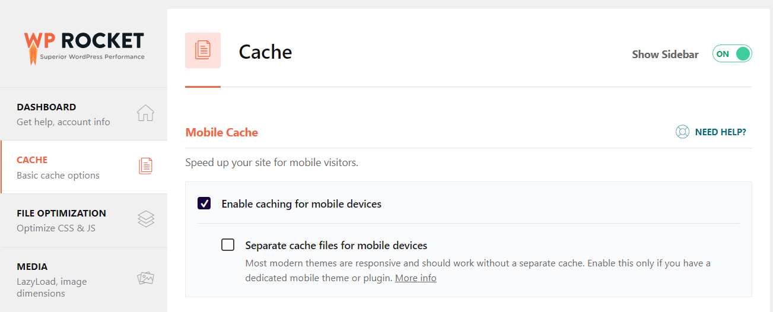Turn off the Show Sidebar switch
Image resolution: width=773 pixels, height=312 pixels.
point(732,54)
